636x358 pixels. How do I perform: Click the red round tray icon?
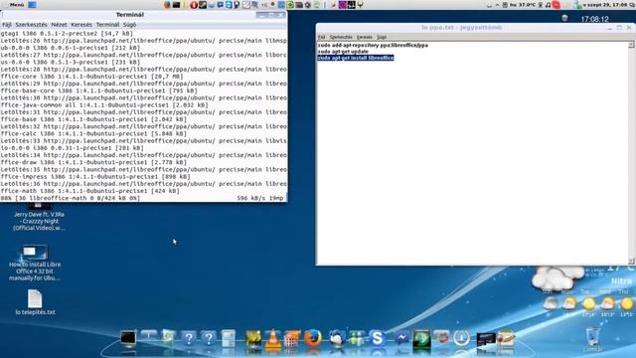(556, 5)
